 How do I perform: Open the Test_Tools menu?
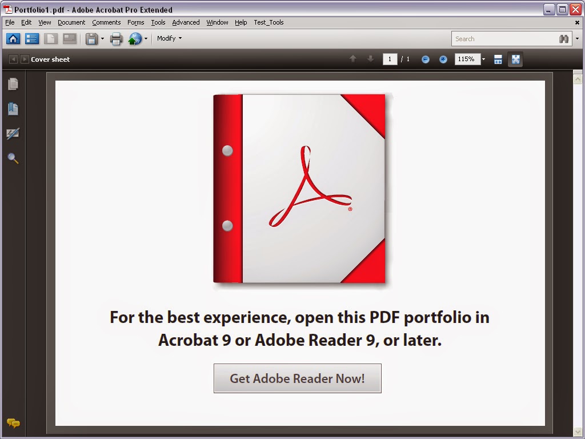pyautogui.click(x=269, y=22)
